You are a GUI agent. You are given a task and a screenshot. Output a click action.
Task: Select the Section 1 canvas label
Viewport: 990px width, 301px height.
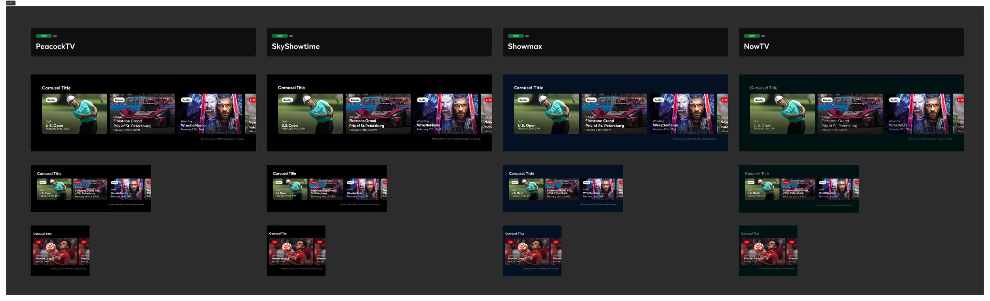pyautogui.click(x=11, y=3)
